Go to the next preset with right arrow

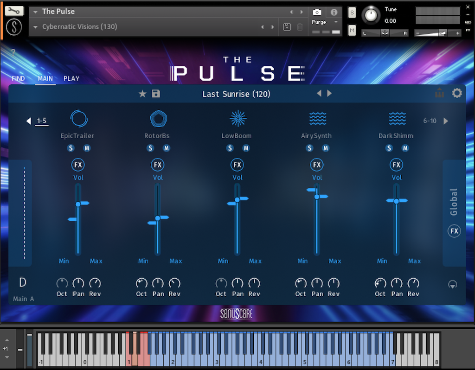click(329, 93)
